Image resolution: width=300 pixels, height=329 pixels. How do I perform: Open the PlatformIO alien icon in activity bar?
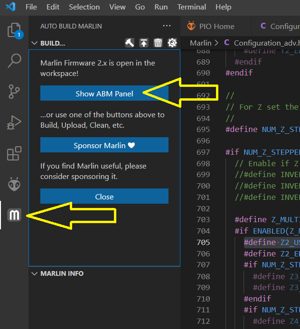tap(14, 184)
